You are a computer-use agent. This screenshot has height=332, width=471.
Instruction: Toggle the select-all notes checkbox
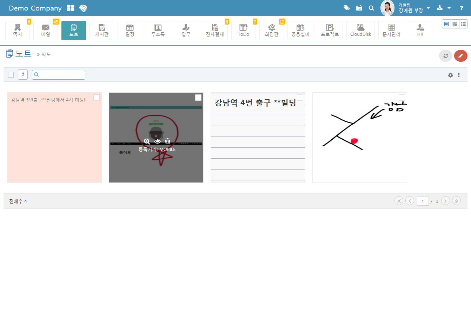point(11,75)
